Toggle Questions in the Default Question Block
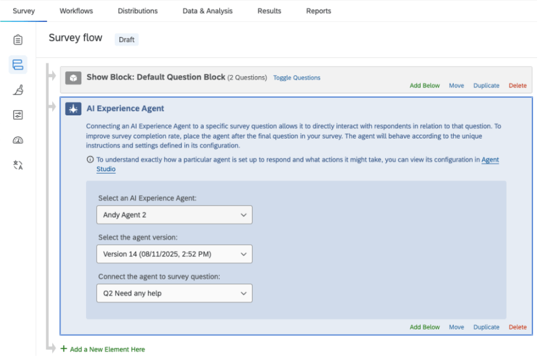 296,78
